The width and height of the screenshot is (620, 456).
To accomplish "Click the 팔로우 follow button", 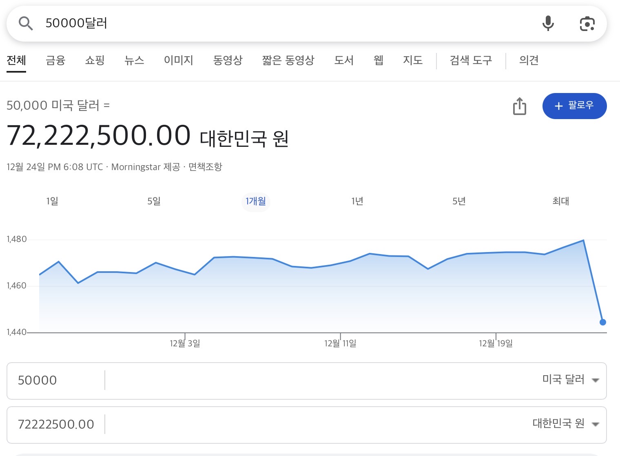I will [574, 106].
